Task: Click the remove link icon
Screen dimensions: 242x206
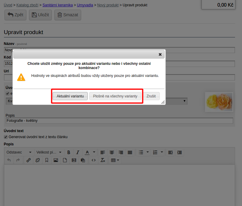Action: coord(38,160)
